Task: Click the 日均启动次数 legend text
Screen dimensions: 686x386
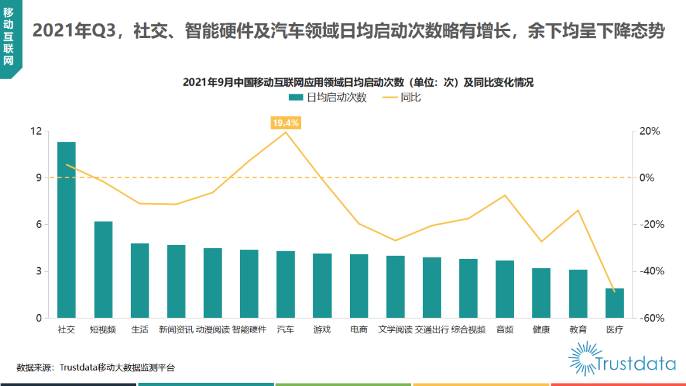Action: click(x=337, y=98)
